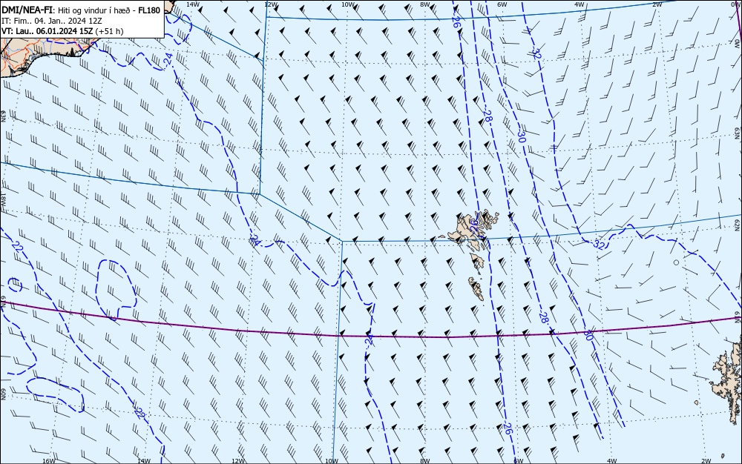Click the '26' isotherm label near top edge
Image resolution: width=742 pixels, height=464 pixels.
(456, 21)
